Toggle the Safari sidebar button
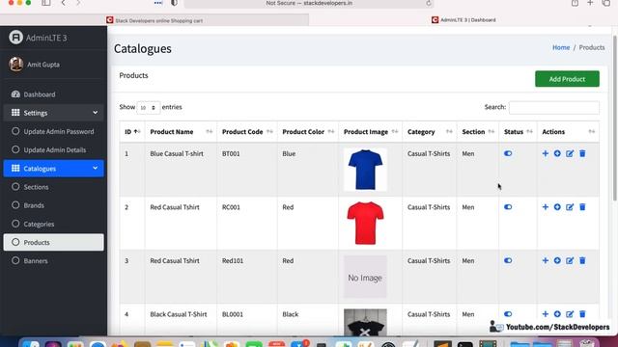 click(46, 3)
